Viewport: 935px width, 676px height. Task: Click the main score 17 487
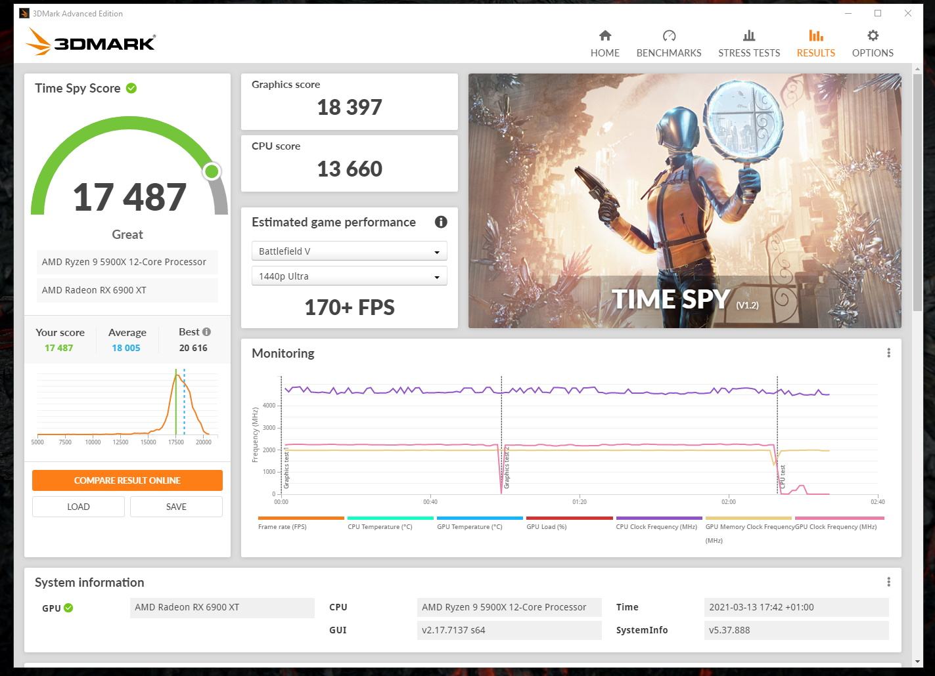pos(129,197)
